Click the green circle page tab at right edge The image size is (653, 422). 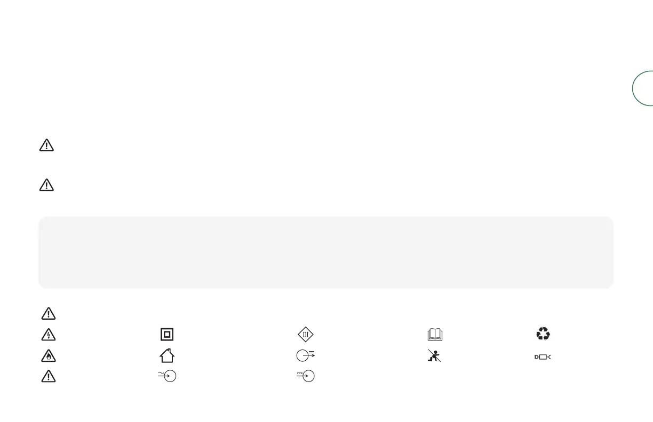[643, 88]
